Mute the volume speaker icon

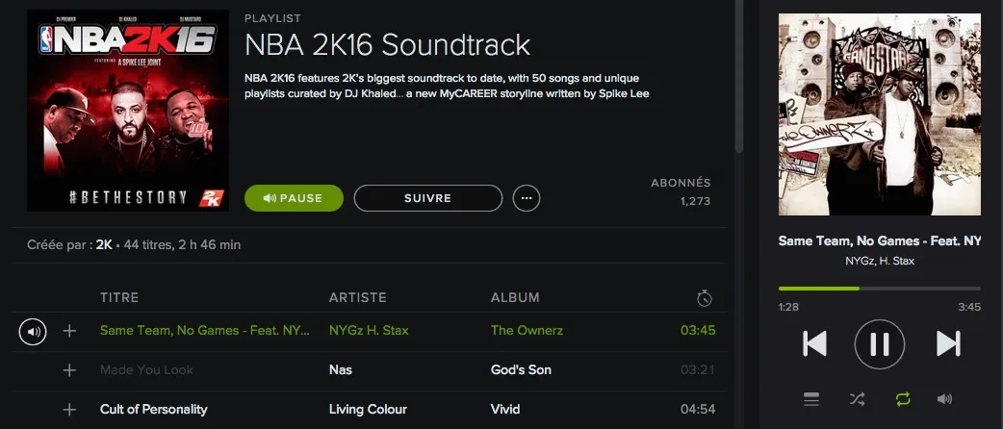(x=944, y=398)
